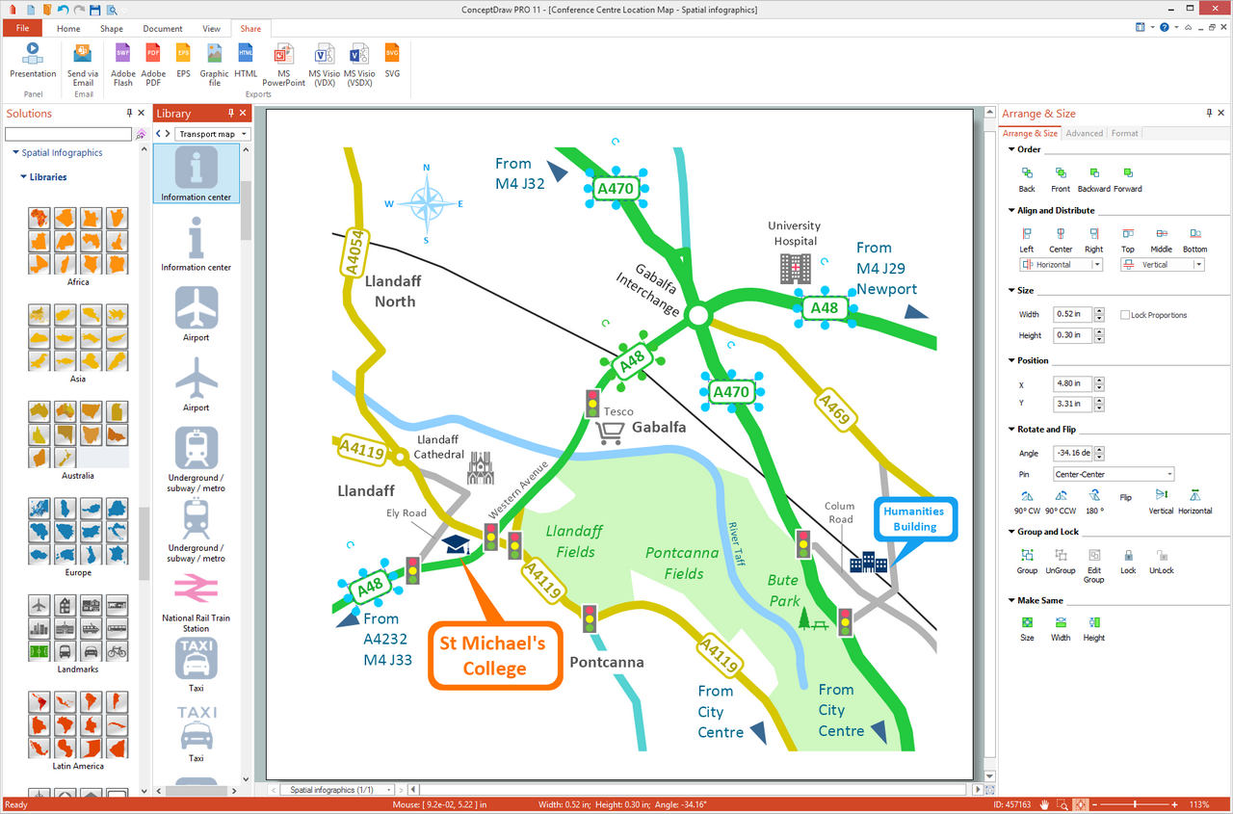Rotate the shape 90° CW
Viewport: 1233px width, 814px height.
point(1028,502)
